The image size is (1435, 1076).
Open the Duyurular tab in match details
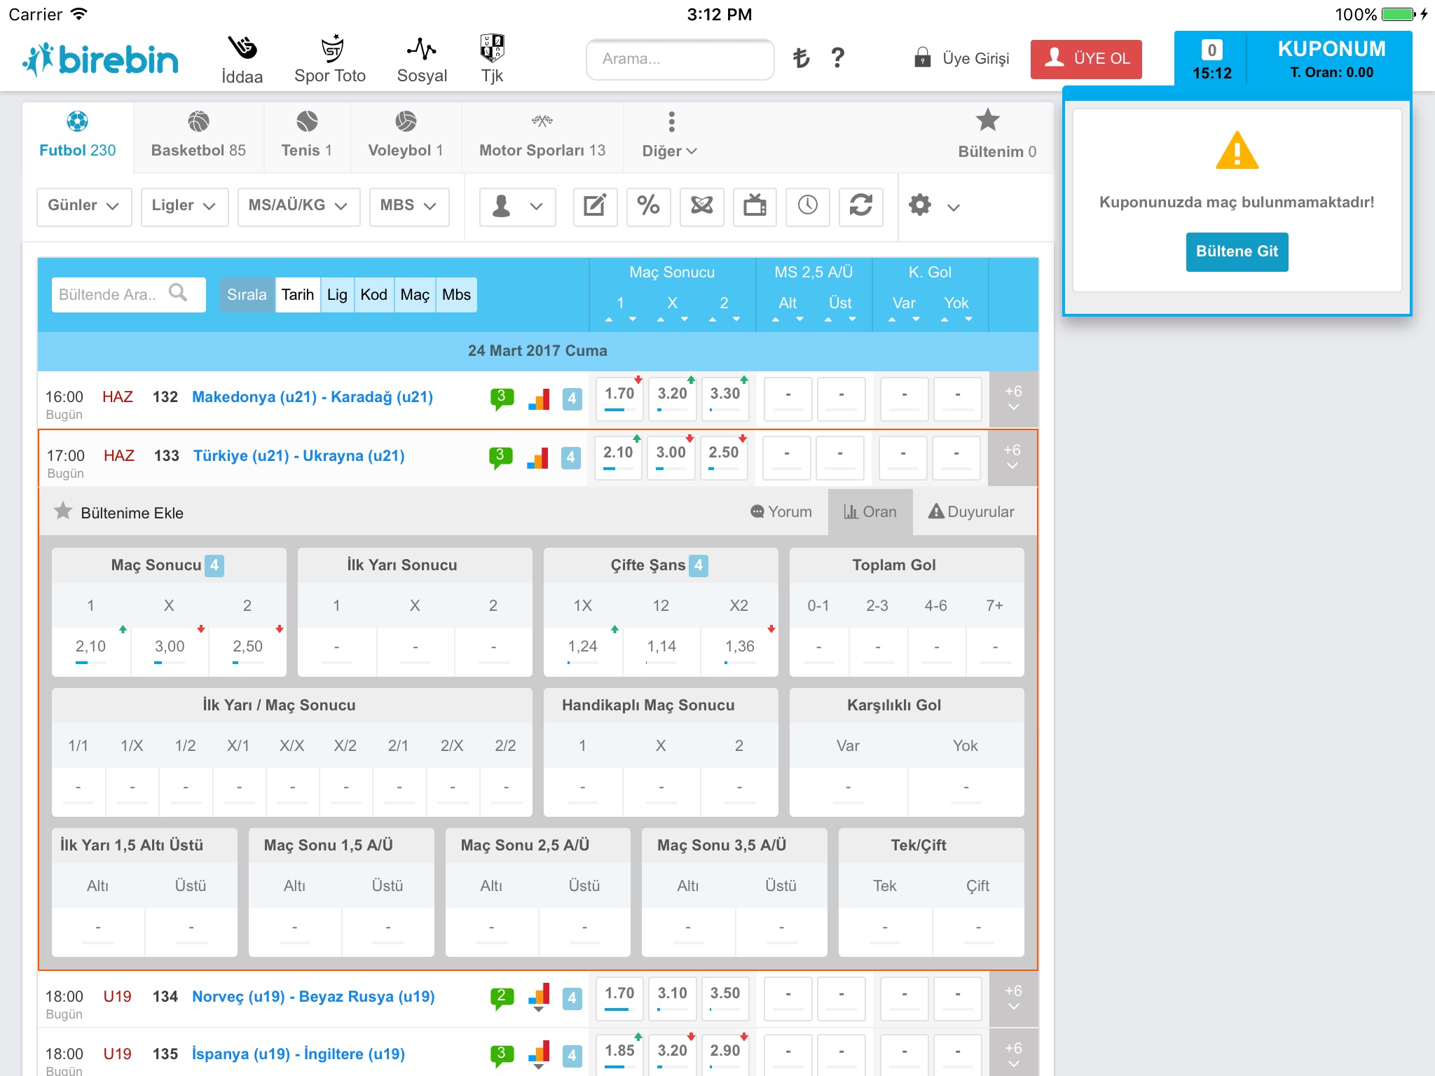(x=971, y=512)
